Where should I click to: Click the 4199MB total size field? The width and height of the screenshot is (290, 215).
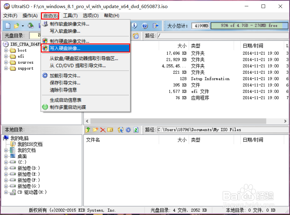point(200,26)
